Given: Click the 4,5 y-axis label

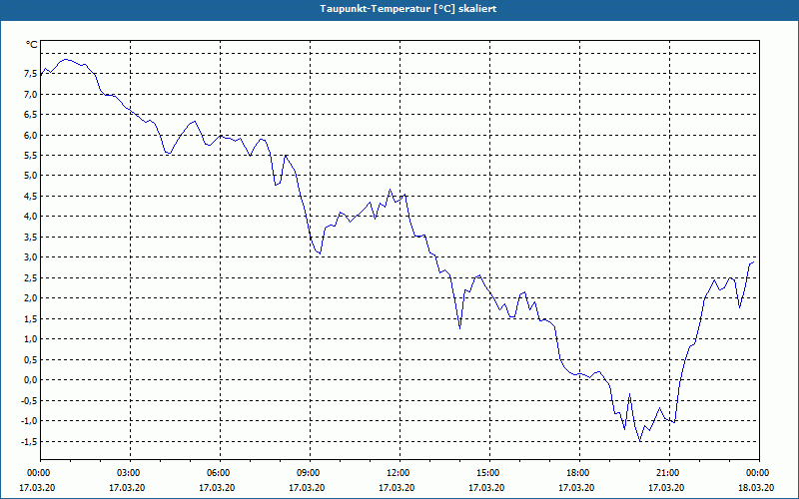Looking at the screenshot, I should (x=31, y=196).
